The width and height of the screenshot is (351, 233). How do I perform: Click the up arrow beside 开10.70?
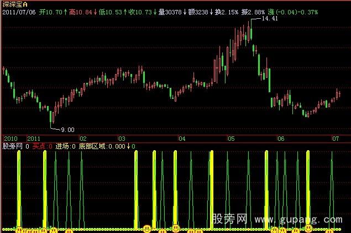pos(66,11)
